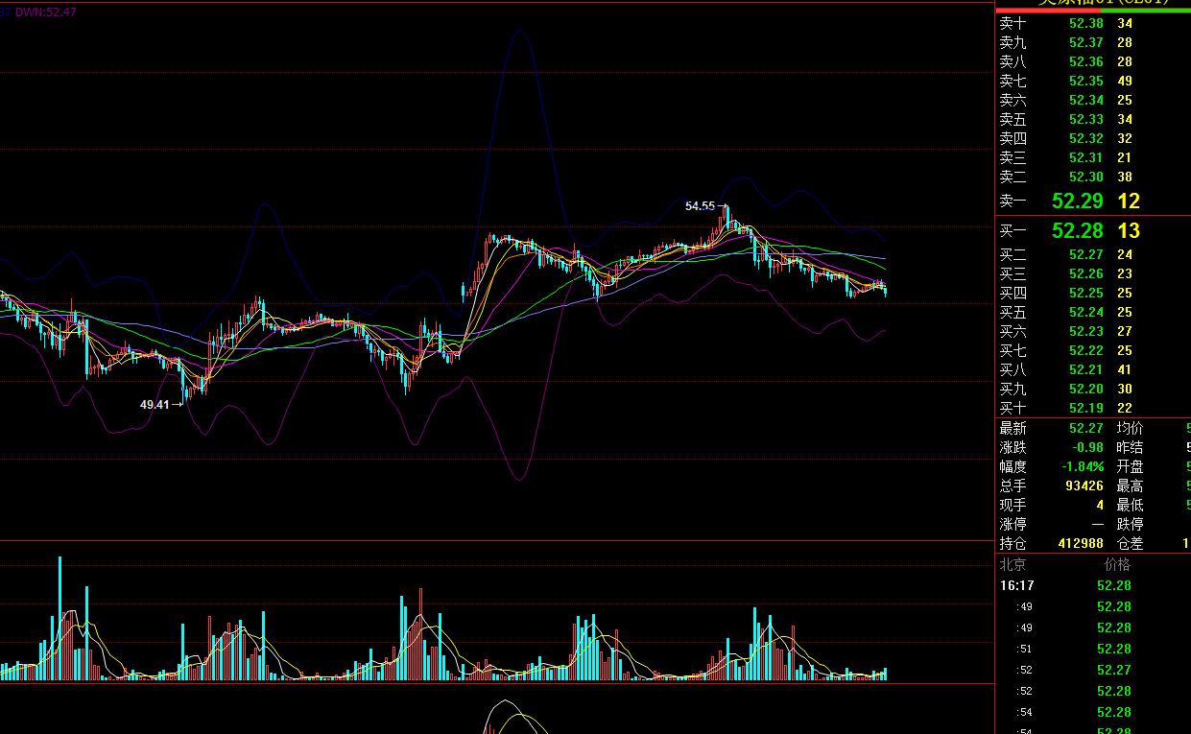Viewport: 1191px width, 734px height.
Task: Select the 卖六 price 52.34
Action: pyautogui.click(x=1086, y=100)
